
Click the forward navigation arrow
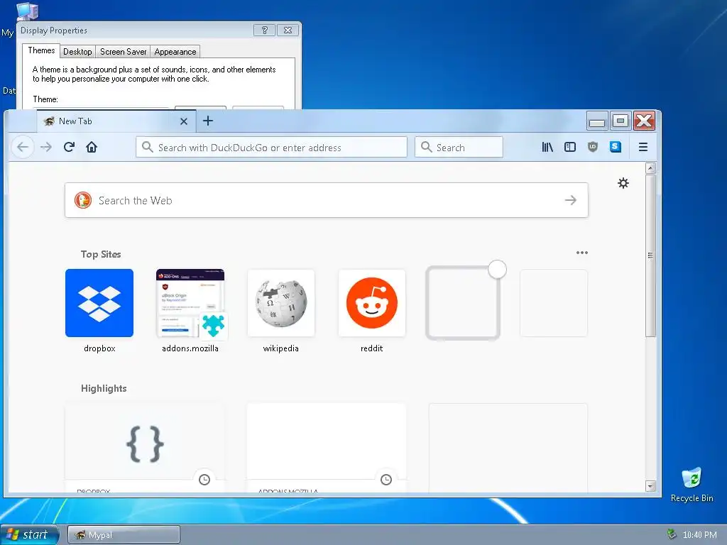click(x=46, y=148)
